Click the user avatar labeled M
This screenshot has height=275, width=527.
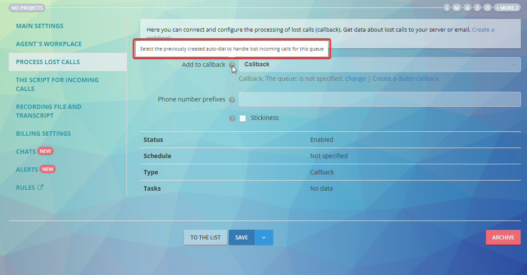[x=457, y=7]
